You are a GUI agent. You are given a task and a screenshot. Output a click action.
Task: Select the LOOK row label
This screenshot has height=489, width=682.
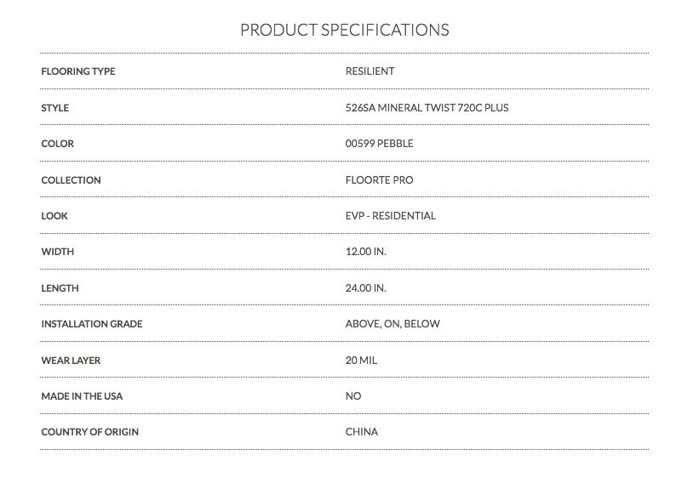(54, 216)
